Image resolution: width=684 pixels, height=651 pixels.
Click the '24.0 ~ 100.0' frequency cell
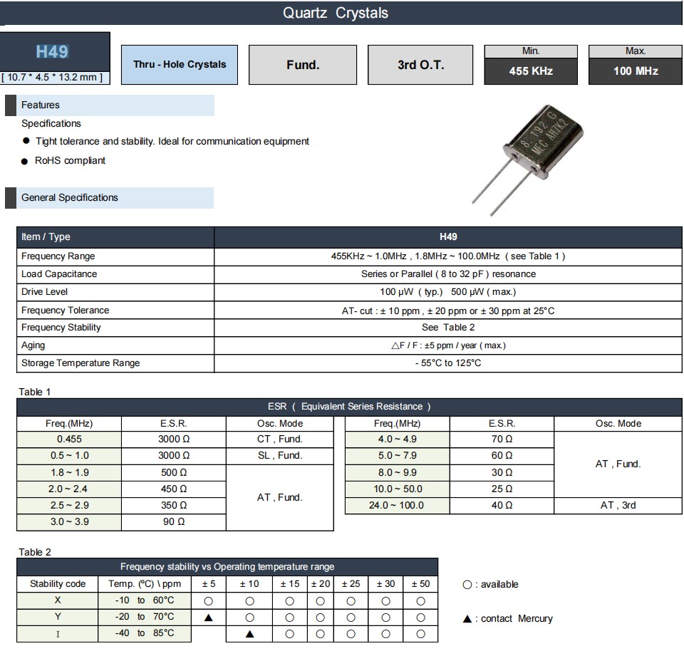pos(398,506)
